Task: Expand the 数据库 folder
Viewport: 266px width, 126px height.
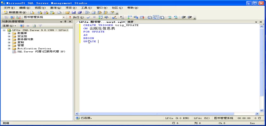Action: [9, 33]
